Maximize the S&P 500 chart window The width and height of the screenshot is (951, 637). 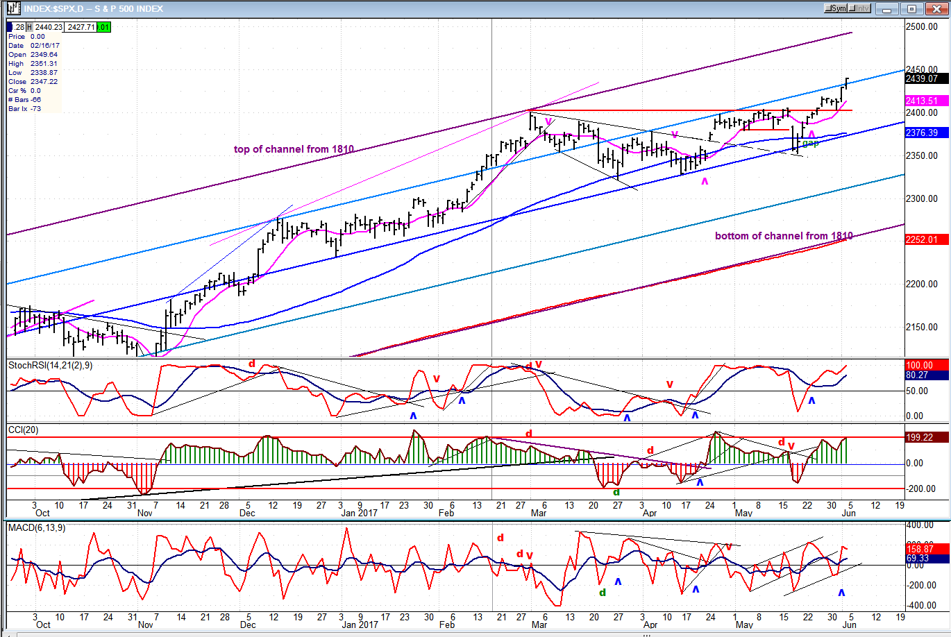click(x=912, y=8)
